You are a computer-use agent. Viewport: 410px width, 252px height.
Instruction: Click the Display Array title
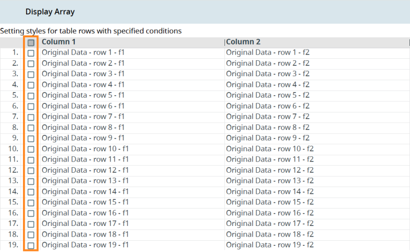[x=50, y=11]
